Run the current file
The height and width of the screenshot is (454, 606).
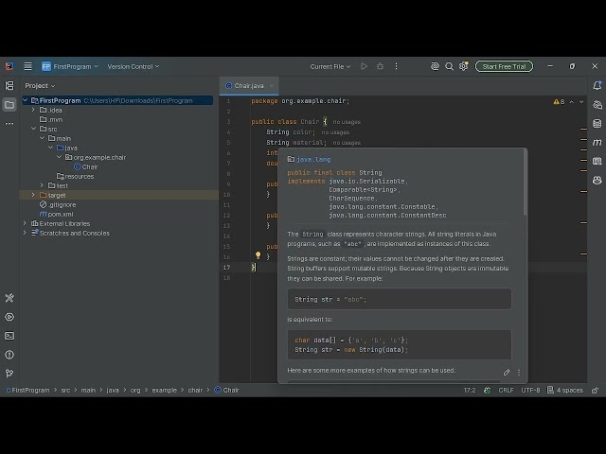pyautogui.click(x=364, y=66)
